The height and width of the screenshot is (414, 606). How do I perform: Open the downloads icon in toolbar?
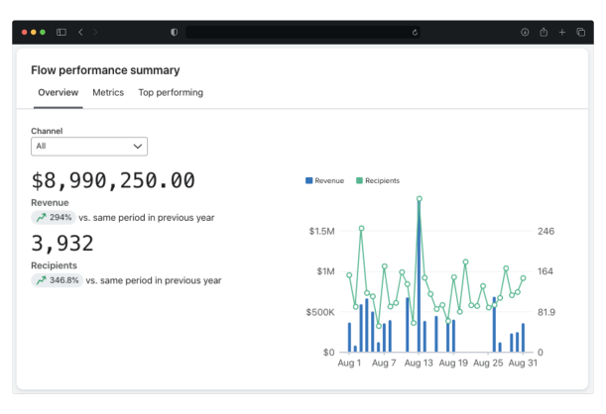525,32
